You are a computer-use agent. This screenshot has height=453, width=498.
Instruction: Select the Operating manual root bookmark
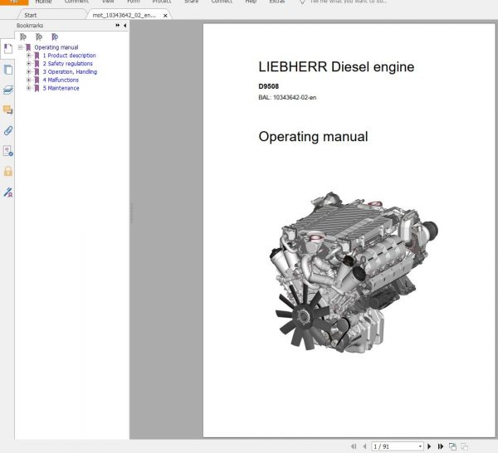coord(56,47)
